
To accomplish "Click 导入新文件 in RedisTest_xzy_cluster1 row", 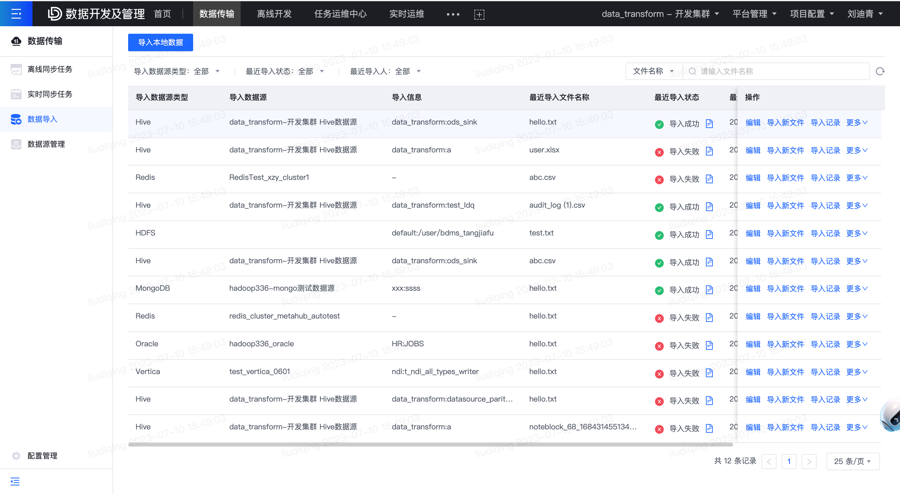I will coord(785,178).
